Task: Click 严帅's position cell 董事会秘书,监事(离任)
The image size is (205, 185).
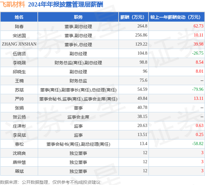Action: point(78,99)
